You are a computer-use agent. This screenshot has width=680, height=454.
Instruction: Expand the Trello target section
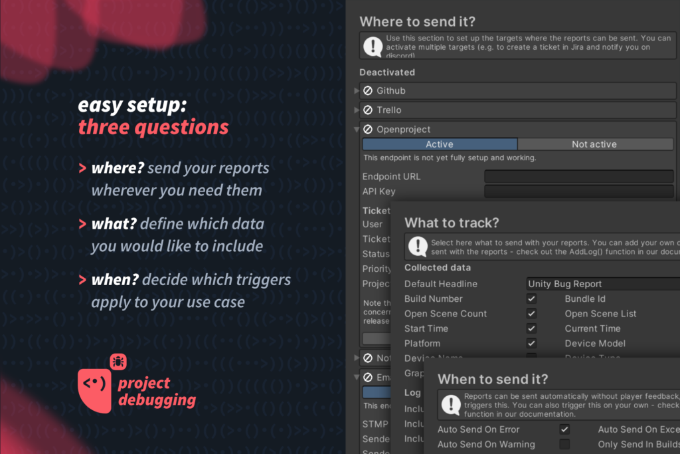(357, 110)
